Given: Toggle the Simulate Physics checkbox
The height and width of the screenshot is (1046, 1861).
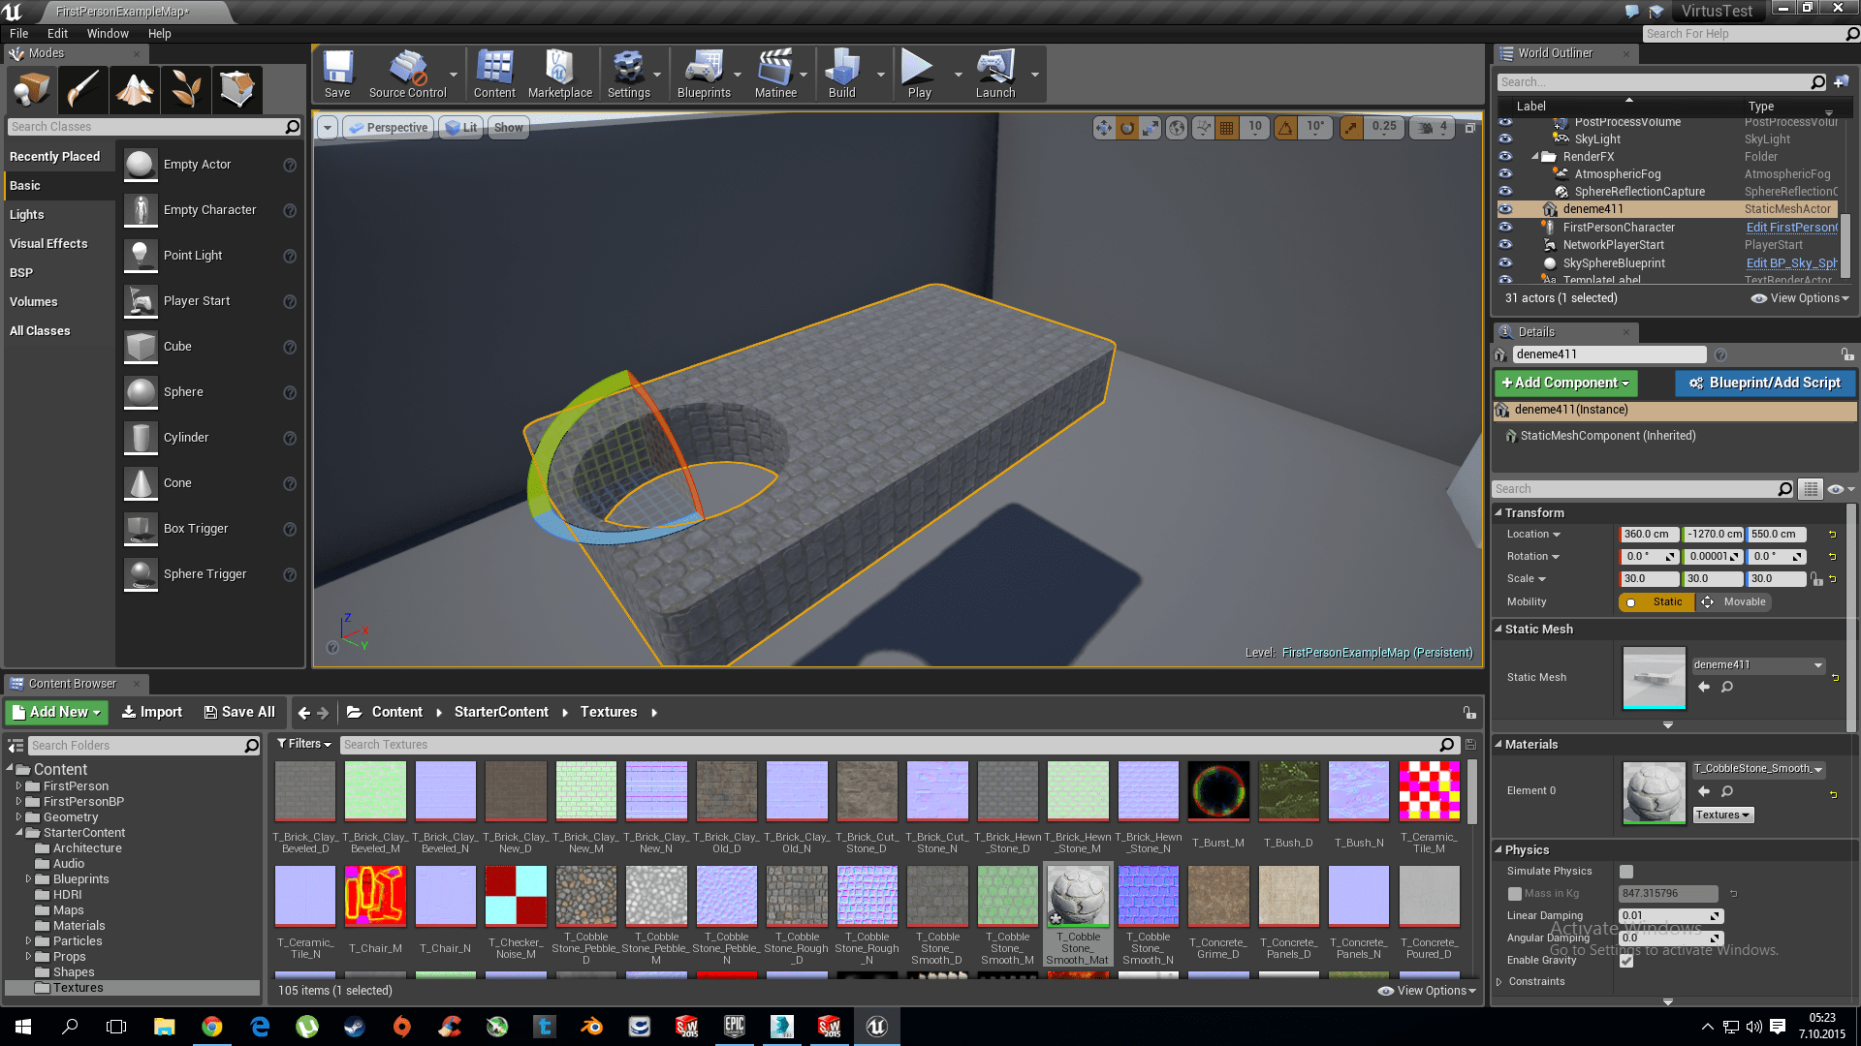Looking at the screenshot, I should pos(1626,872).
